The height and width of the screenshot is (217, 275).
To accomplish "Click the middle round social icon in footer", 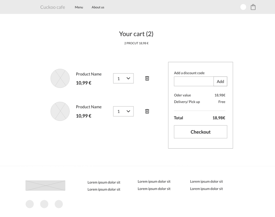I will click(x=44, y=204).
